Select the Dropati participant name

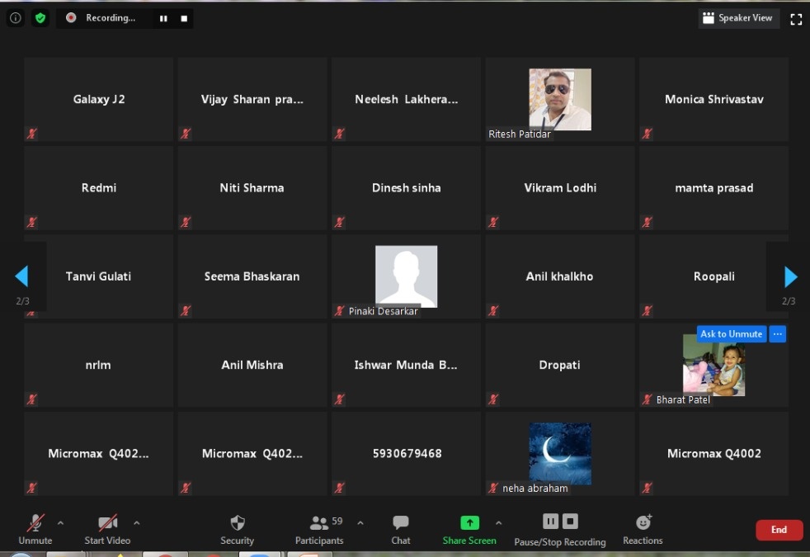559,365
